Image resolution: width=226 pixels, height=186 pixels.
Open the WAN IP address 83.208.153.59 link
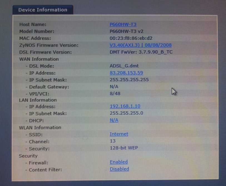coord(126,73)
